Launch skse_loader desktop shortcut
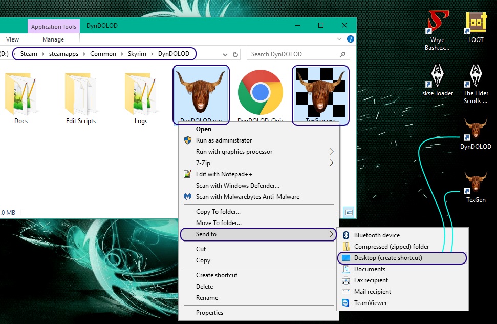Viewport: 497px width, 324px height. tap(438, 80)
